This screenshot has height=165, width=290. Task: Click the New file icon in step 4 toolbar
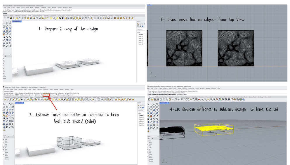pos(149,100)
